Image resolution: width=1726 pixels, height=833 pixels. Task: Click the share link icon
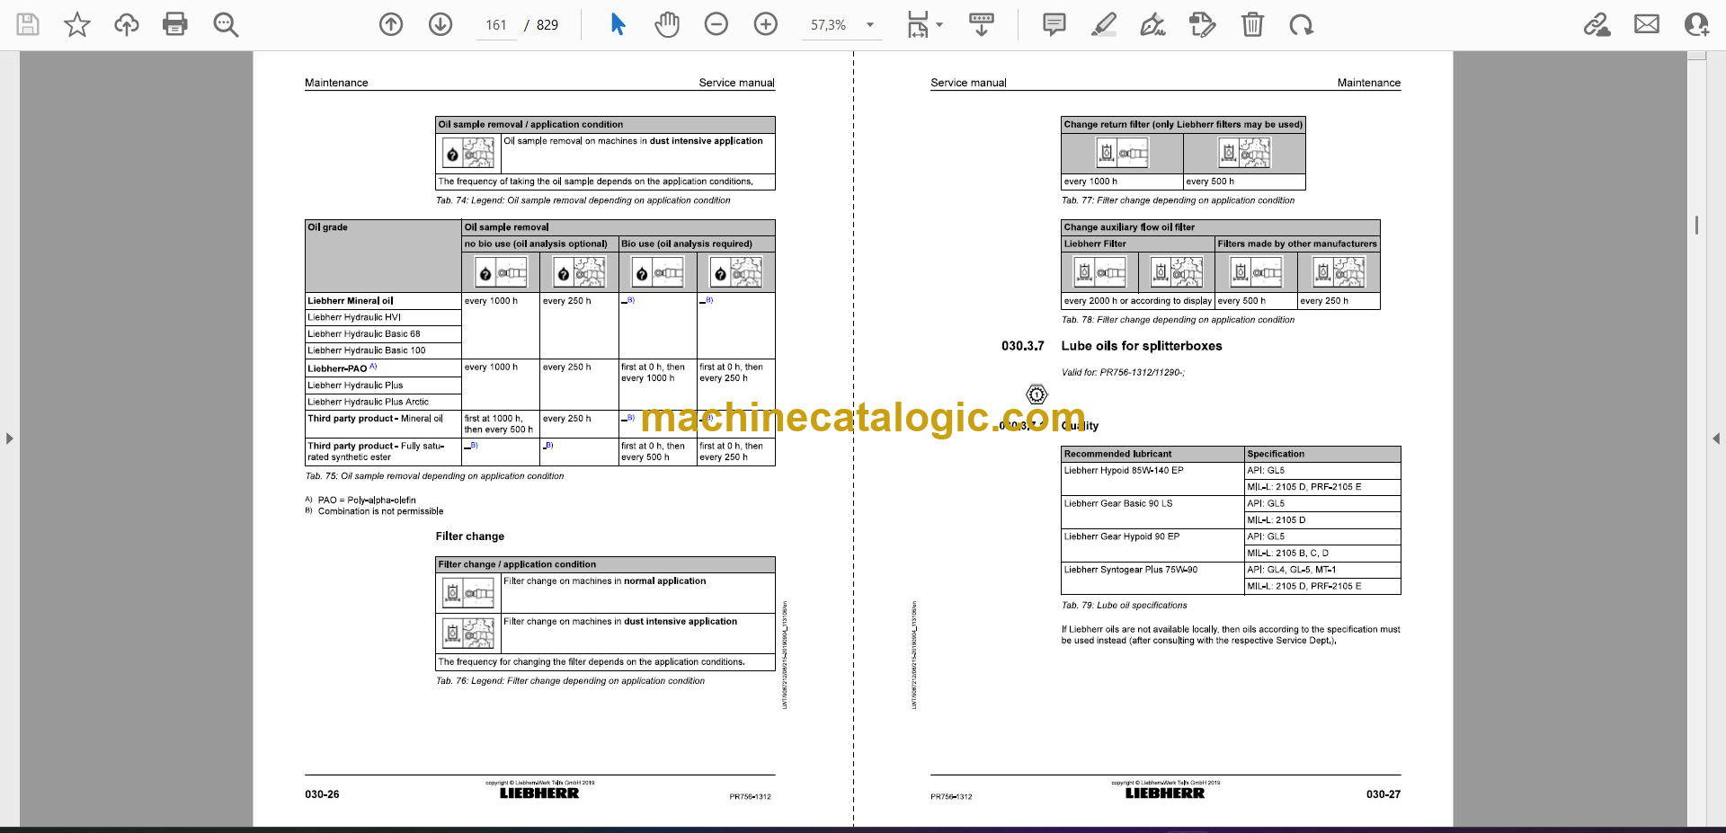point(1597,24)
